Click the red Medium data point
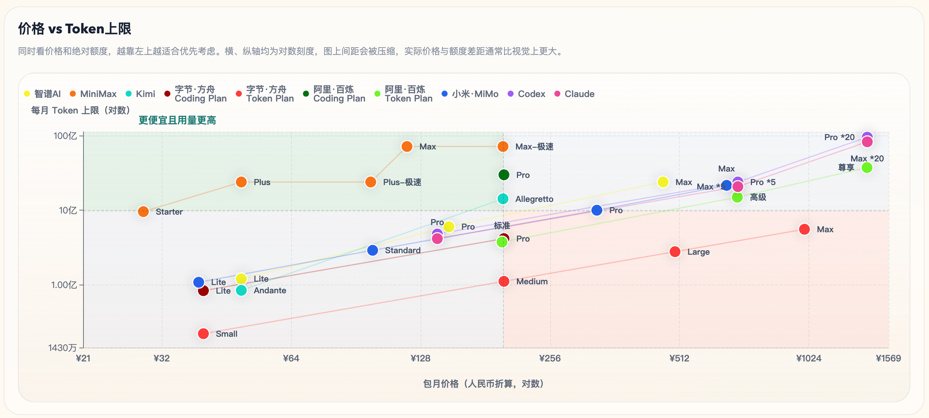 (504, 281)
